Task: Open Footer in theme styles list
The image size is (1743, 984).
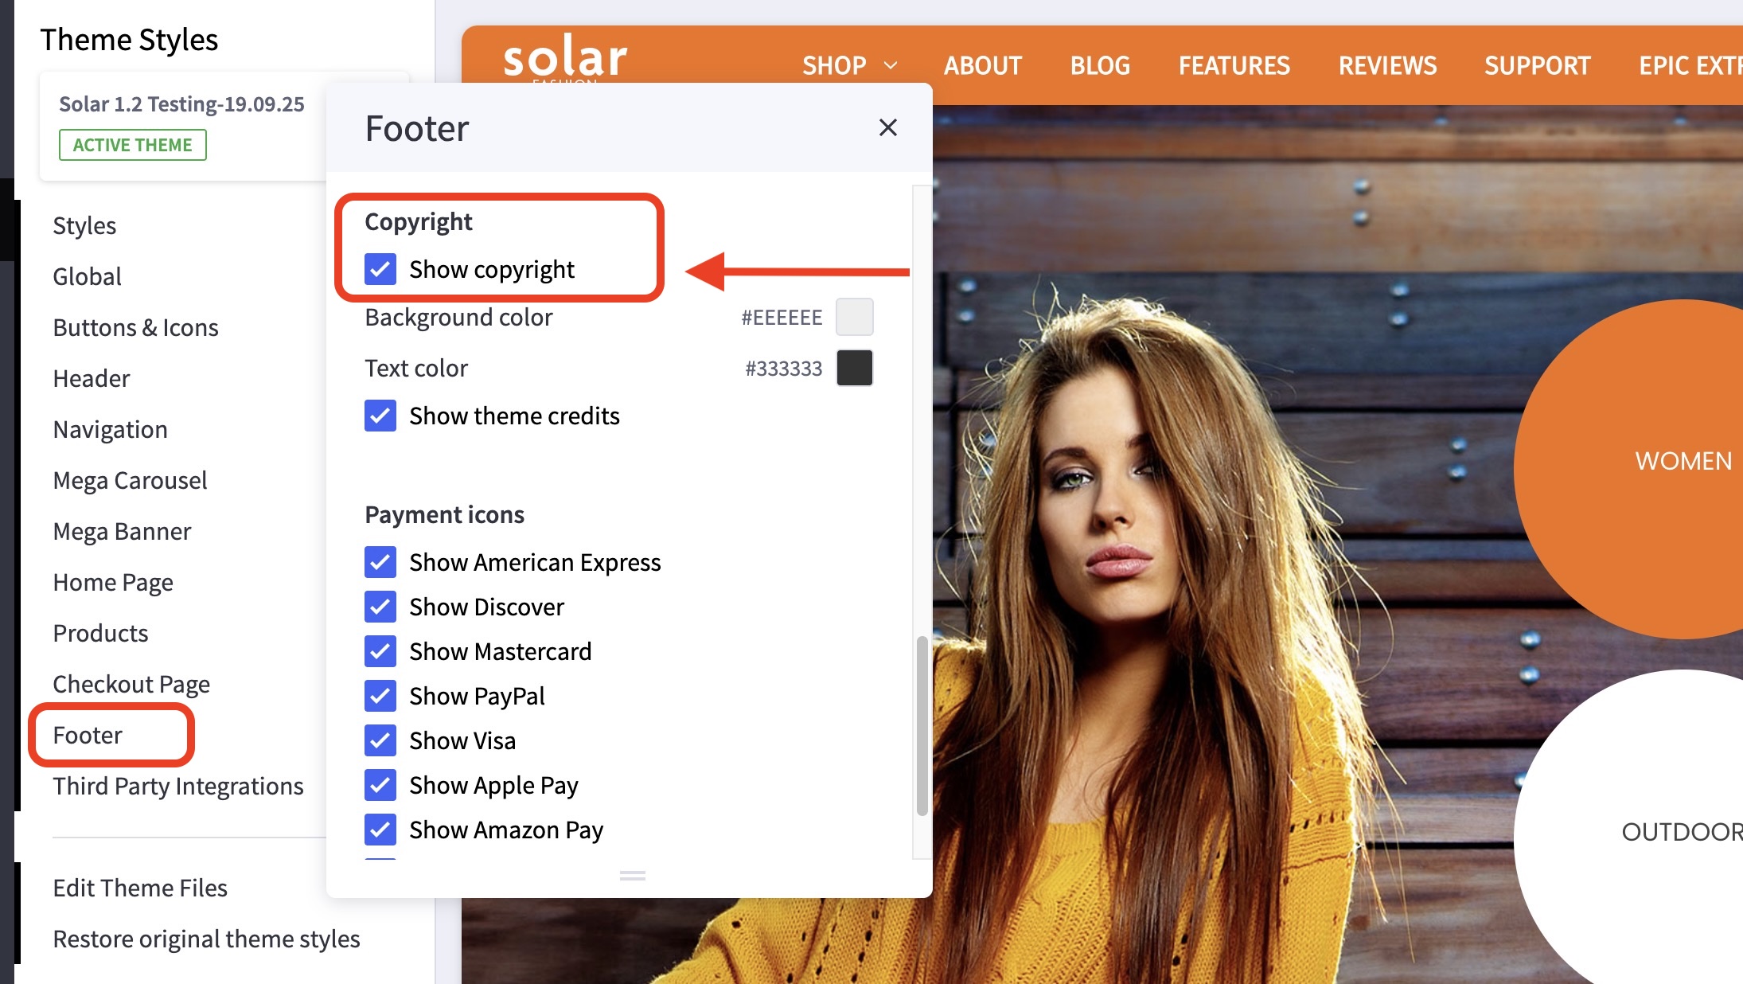Action: pyautogui.click(x=88, y=734)
